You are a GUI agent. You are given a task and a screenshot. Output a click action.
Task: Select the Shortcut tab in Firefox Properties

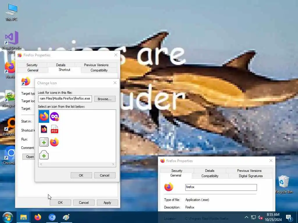tap(64, 70)
